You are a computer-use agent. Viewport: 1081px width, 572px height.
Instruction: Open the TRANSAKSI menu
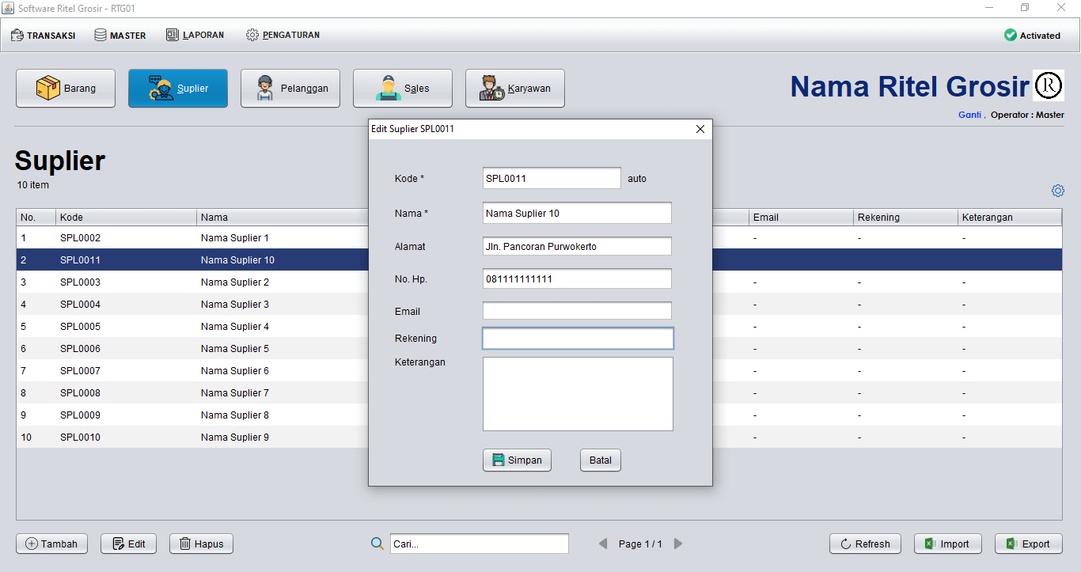(44, 35)
